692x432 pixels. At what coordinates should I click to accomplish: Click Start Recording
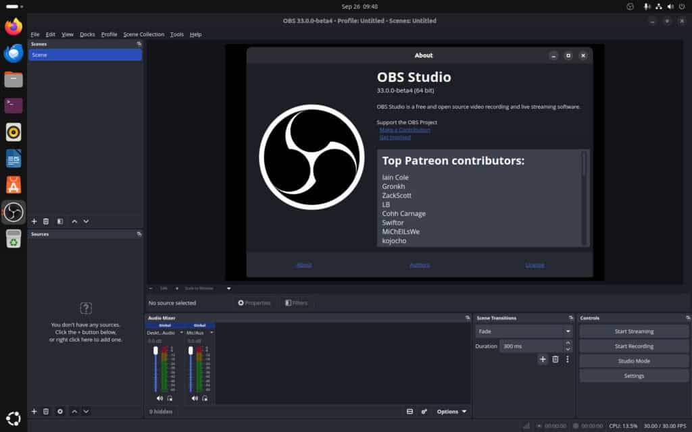click(x=634, y=346)
